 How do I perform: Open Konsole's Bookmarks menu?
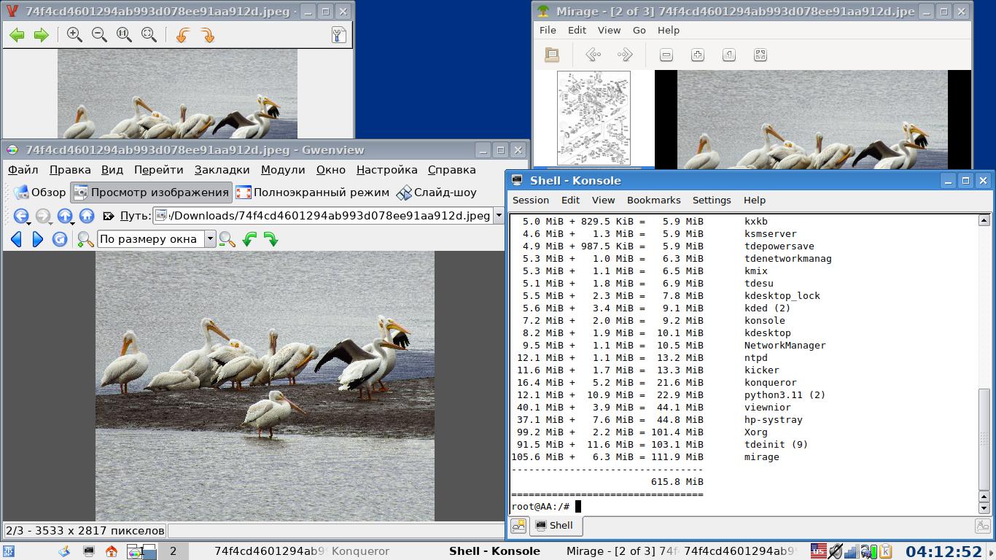(653, 200)
